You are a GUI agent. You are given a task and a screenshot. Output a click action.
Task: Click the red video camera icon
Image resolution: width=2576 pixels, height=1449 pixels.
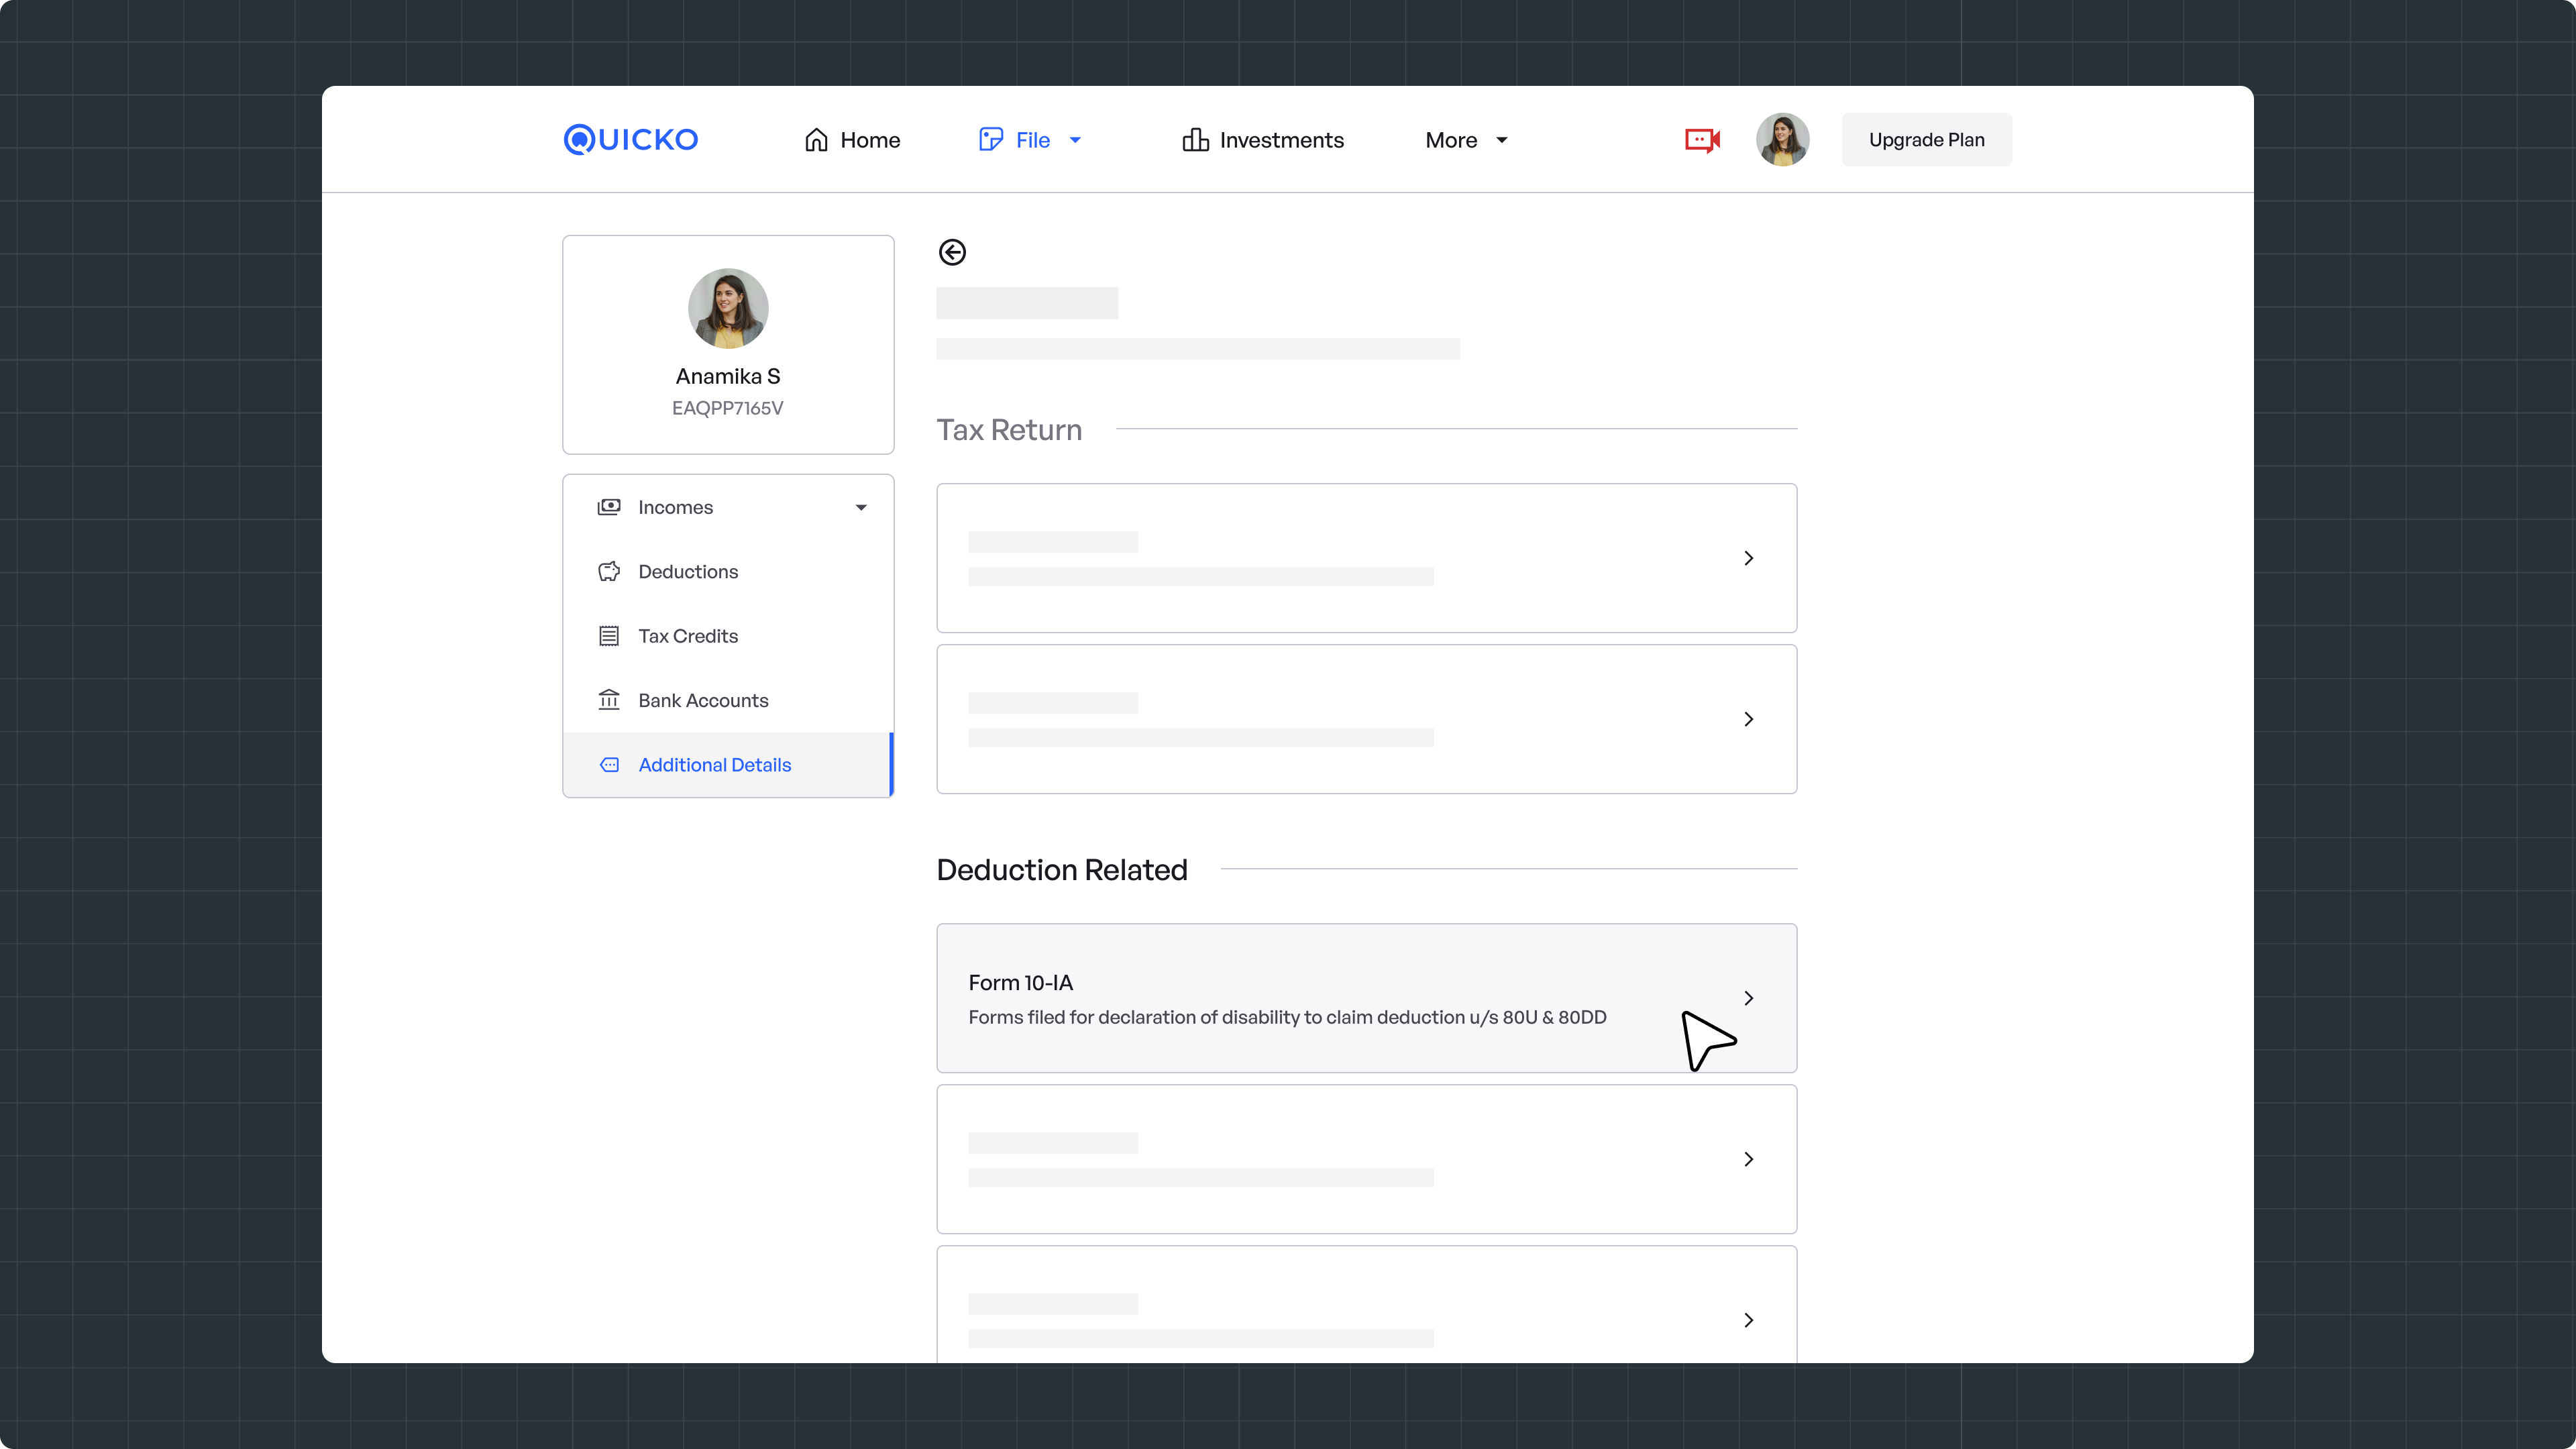(1702, 140)
